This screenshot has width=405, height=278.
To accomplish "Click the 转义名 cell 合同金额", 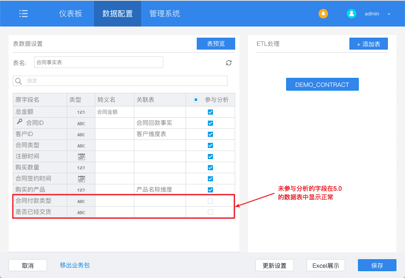I will pos(115,112).
